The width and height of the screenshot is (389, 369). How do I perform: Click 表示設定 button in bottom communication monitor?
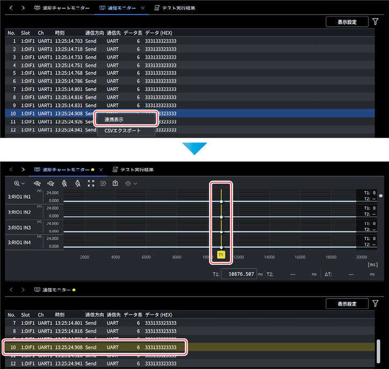point(347,304)
